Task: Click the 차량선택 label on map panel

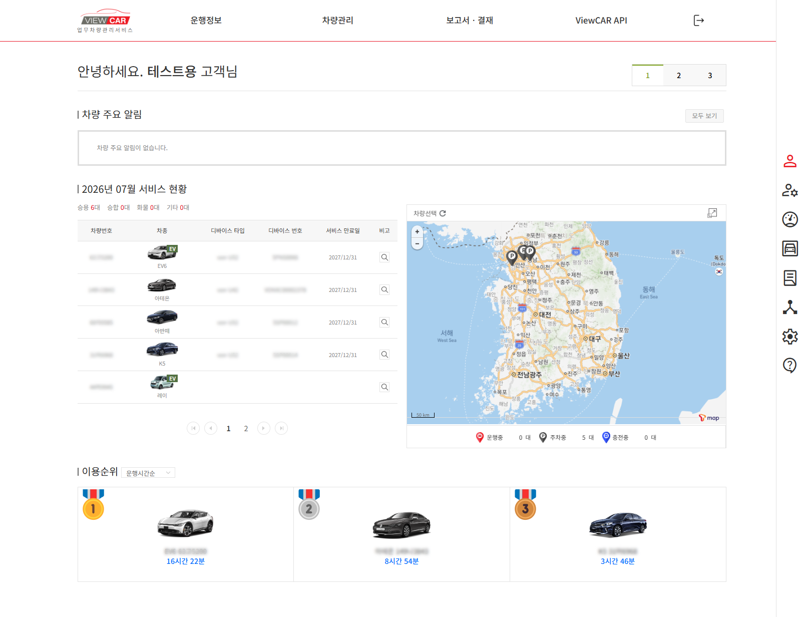Action: [x=425, y=213]
